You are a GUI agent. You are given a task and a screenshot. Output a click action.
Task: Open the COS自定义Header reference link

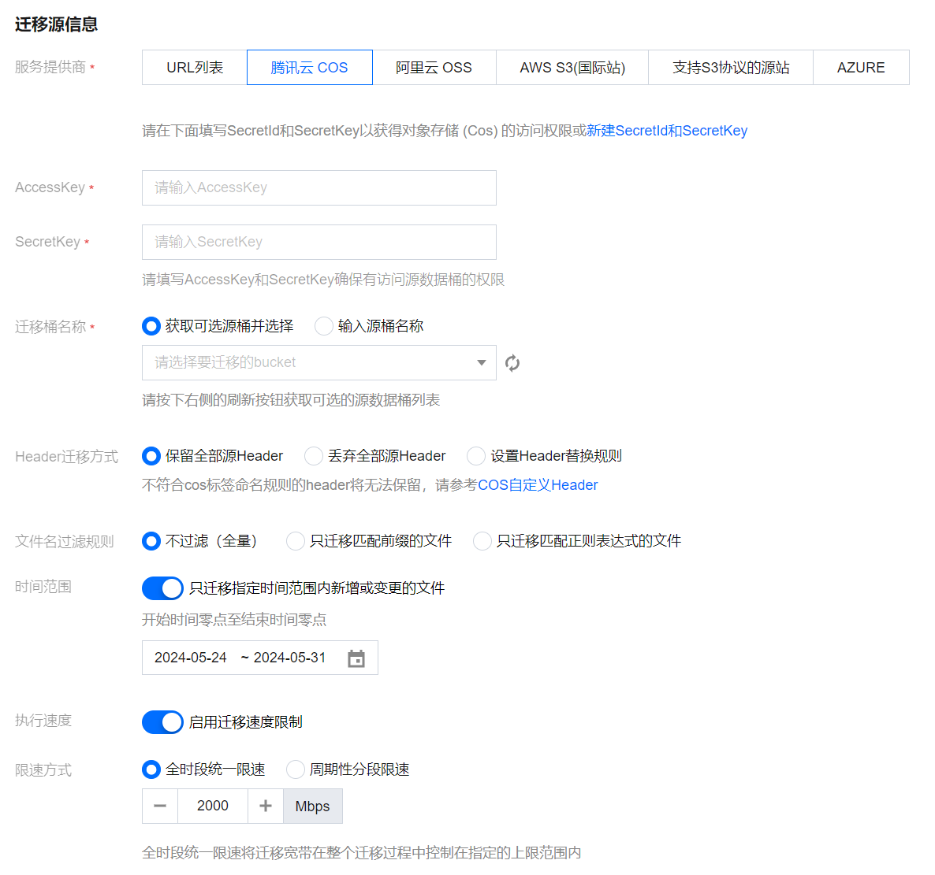click(x=538, y=485)
